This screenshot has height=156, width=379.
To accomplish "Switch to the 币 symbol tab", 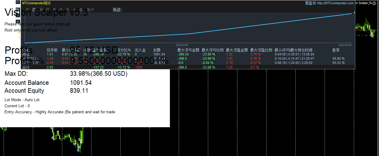I will 67,10.
